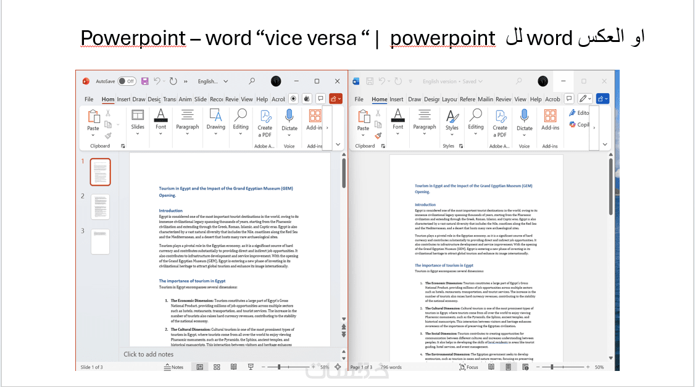695x387 pixels.
Task: Switch to Read Mode in Word status bar
Action: (x=491, y=367)
